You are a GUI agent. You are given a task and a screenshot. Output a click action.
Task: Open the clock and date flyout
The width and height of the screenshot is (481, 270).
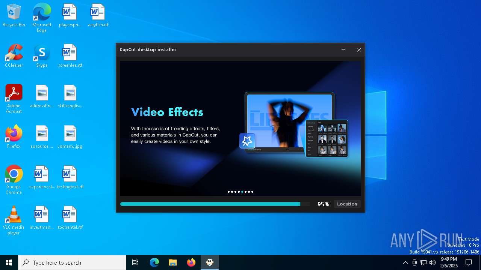(449, 262)
